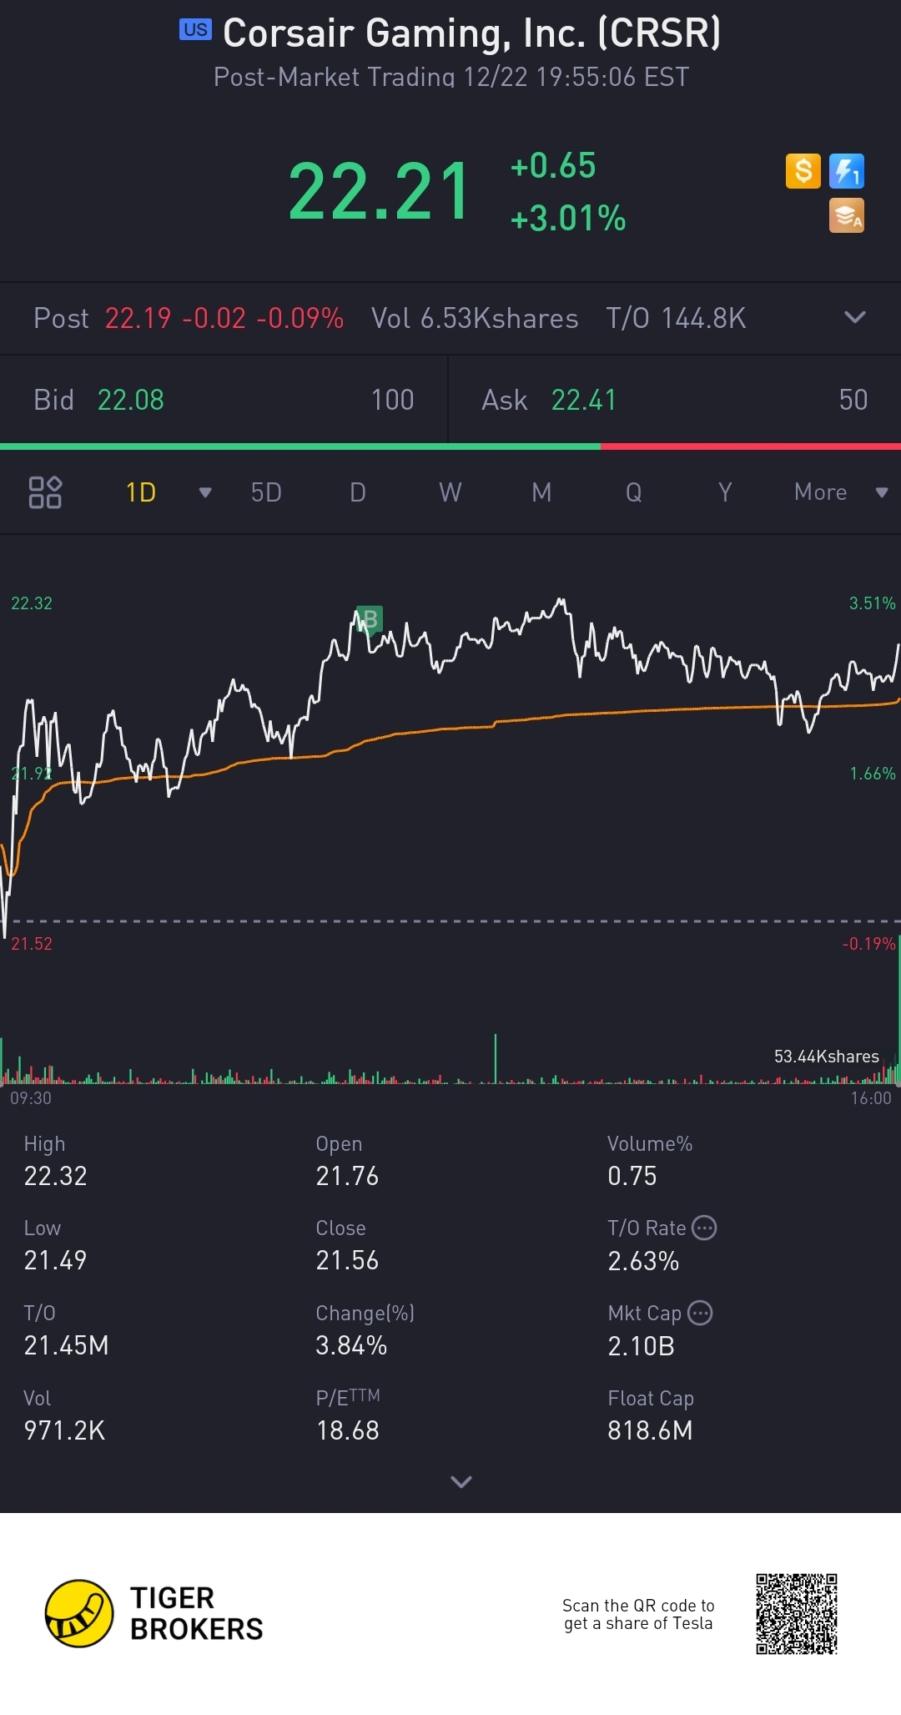Tap the post-market change -0.09%
The image size is (901, 1715).
pos(300,318)
